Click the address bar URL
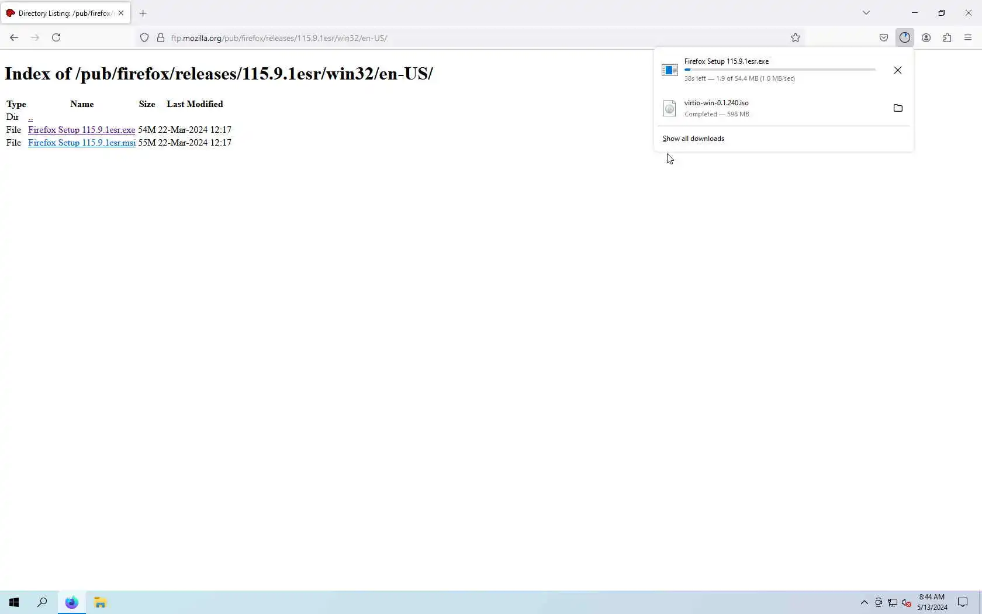 [x=279, y=38]
